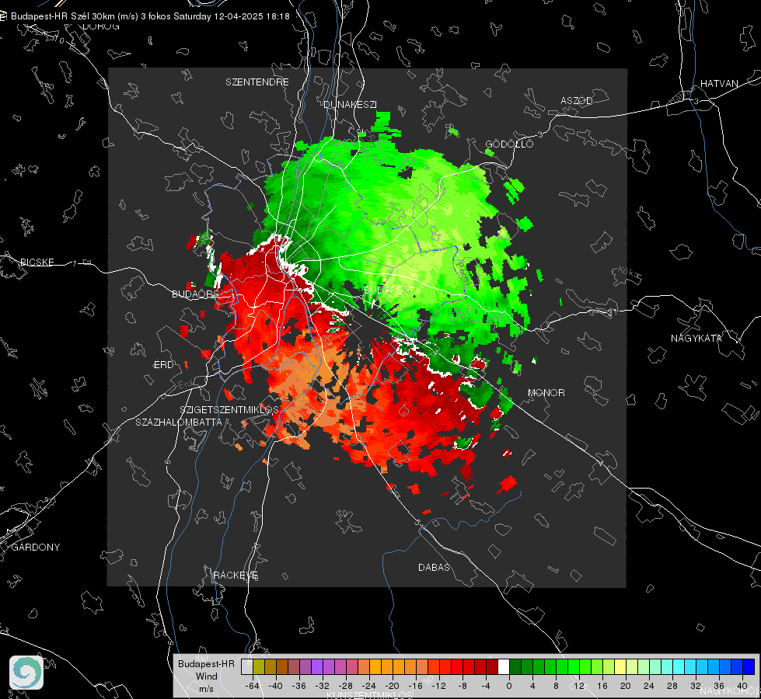Image resolution: width=761 pixels, height=699 pixels.
Task: Click the 24 legend scale value
Action: coord(649,686)
